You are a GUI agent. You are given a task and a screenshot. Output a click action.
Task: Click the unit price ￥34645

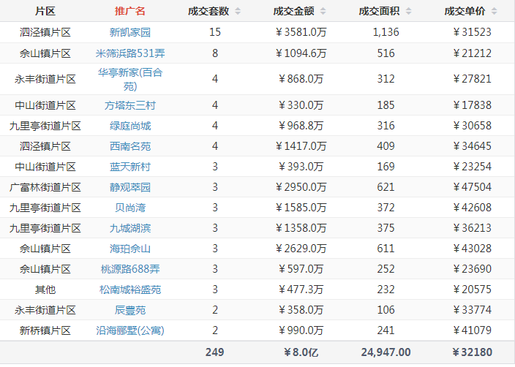472,146
